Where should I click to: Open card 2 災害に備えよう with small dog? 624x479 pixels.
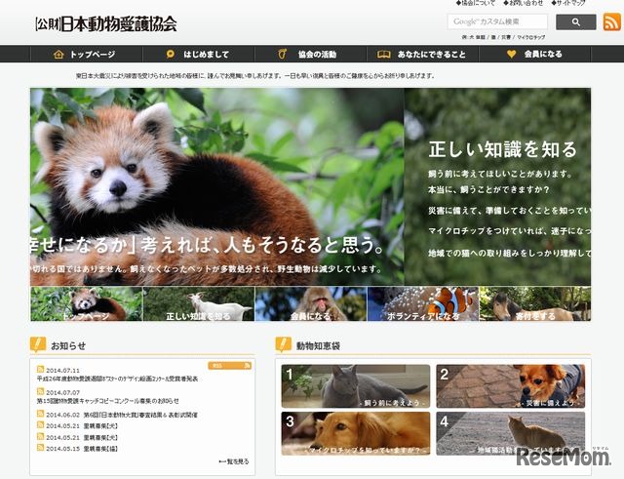[511, 386]
